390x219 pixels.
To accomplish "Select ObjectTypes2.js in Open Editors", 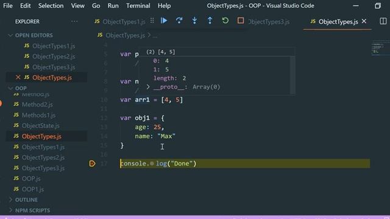I will [54, 57].
